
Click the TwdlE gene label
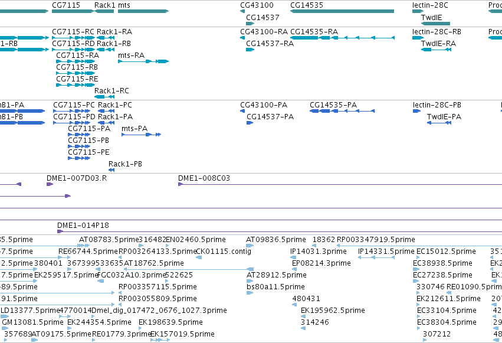tap(432, 17)
